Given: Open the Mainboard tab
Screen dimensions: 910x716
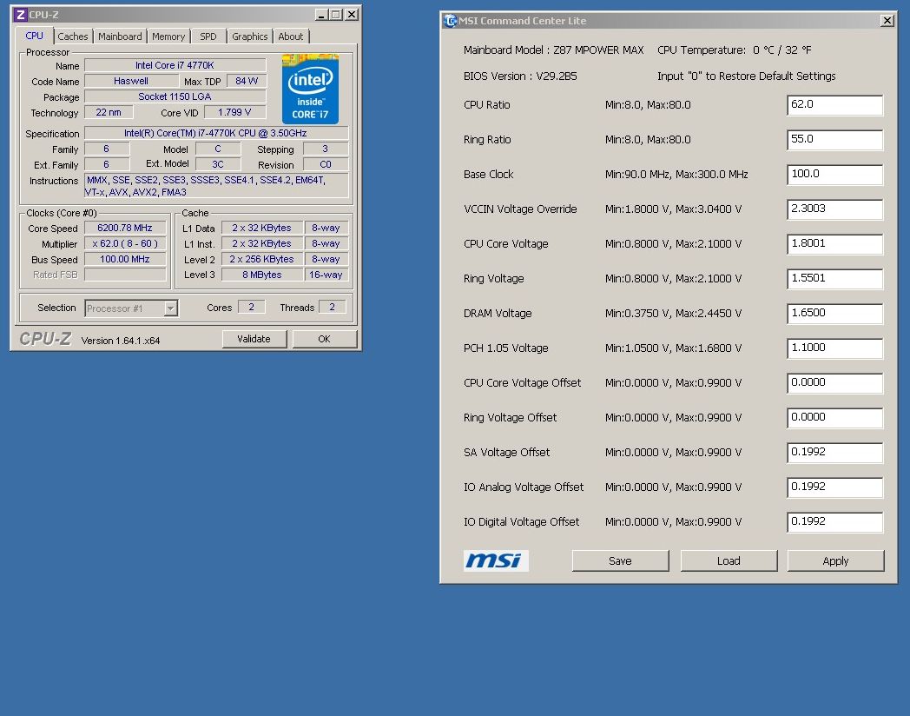Looking at the screenshot, I should [x=120, y=36].
